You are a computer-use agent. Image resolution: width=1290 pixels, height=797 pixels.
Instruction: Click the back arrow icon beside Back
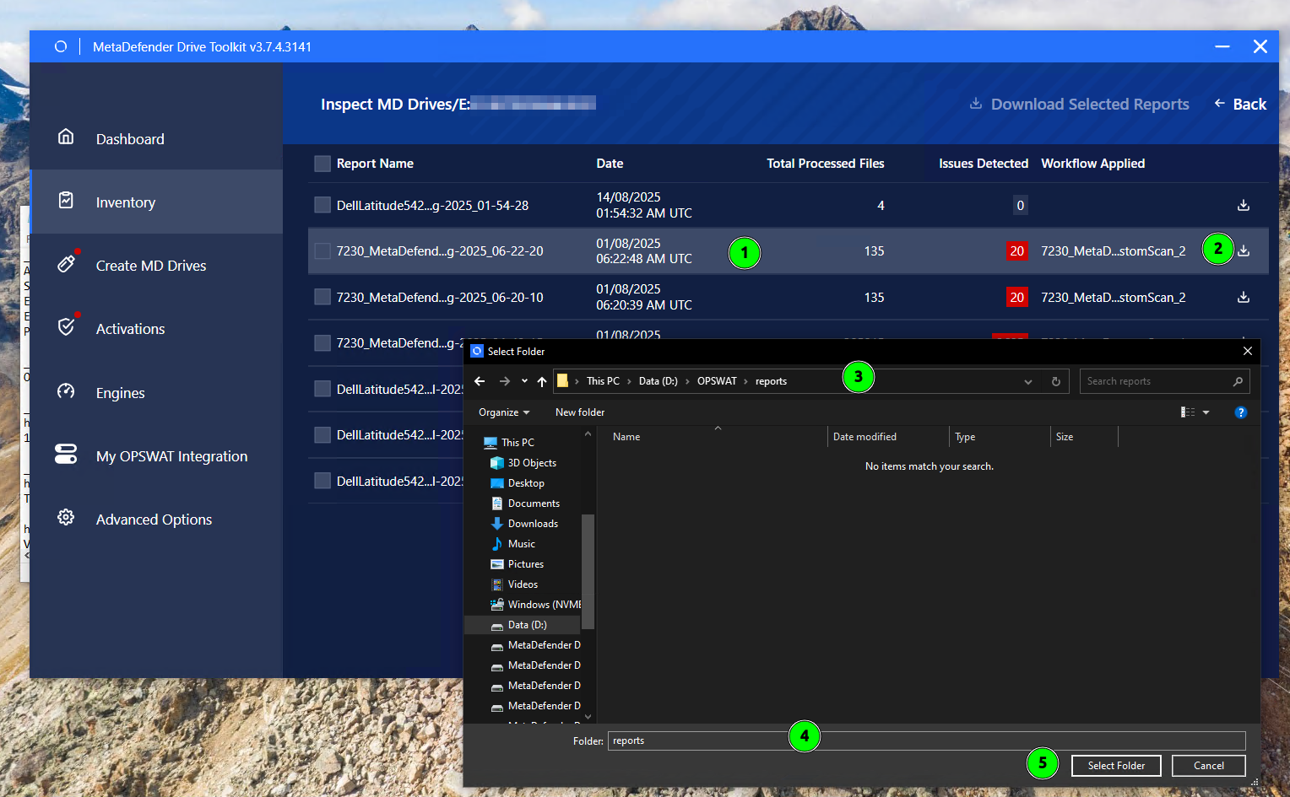pyautogui.click(x=1220, y=103)
